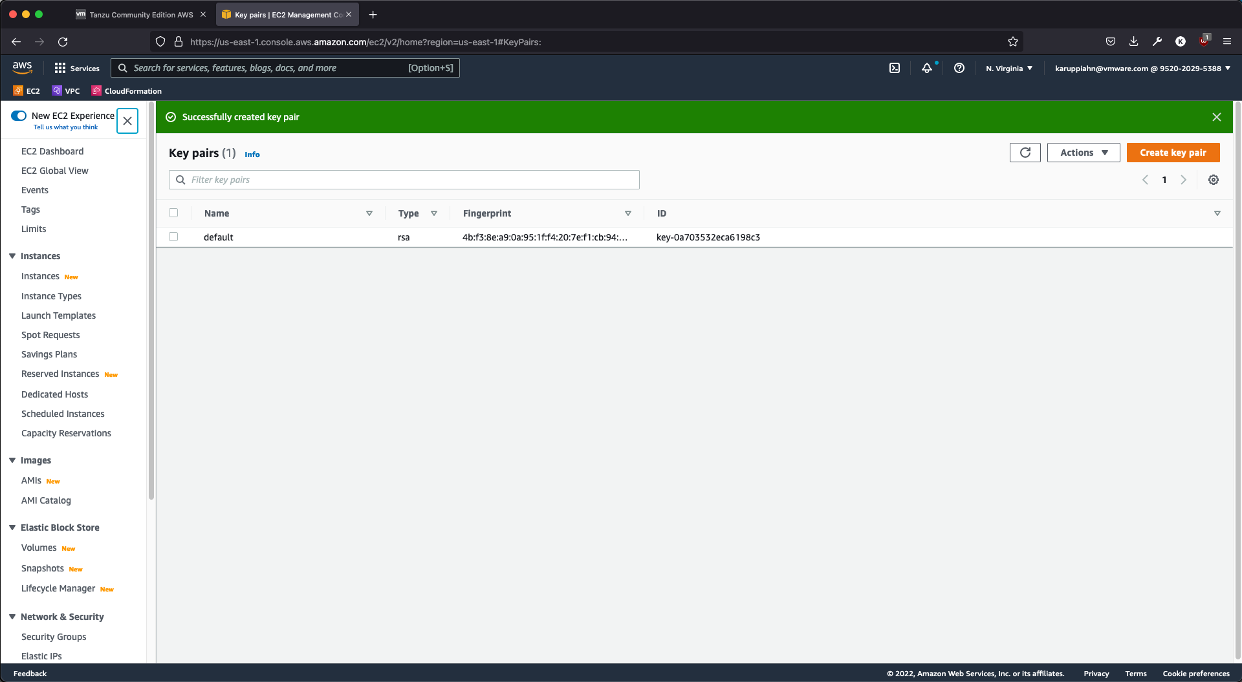Bookmark this page with the star
1242x682 pixels.
tap(1013, 42)
